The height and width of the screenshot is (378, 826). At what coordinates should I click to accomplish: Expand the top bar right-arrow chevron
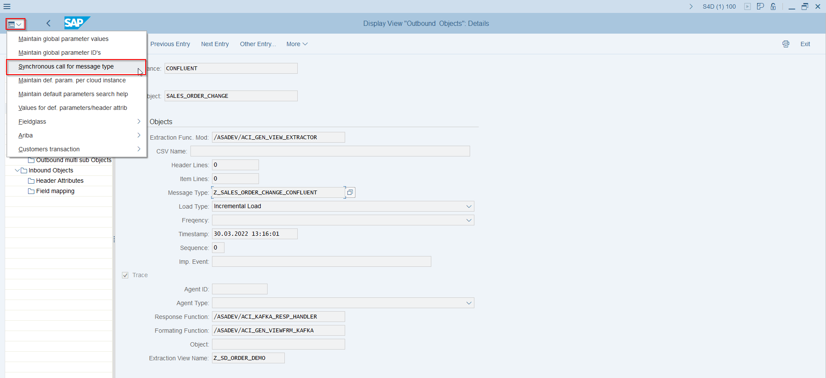pos(691,6)
